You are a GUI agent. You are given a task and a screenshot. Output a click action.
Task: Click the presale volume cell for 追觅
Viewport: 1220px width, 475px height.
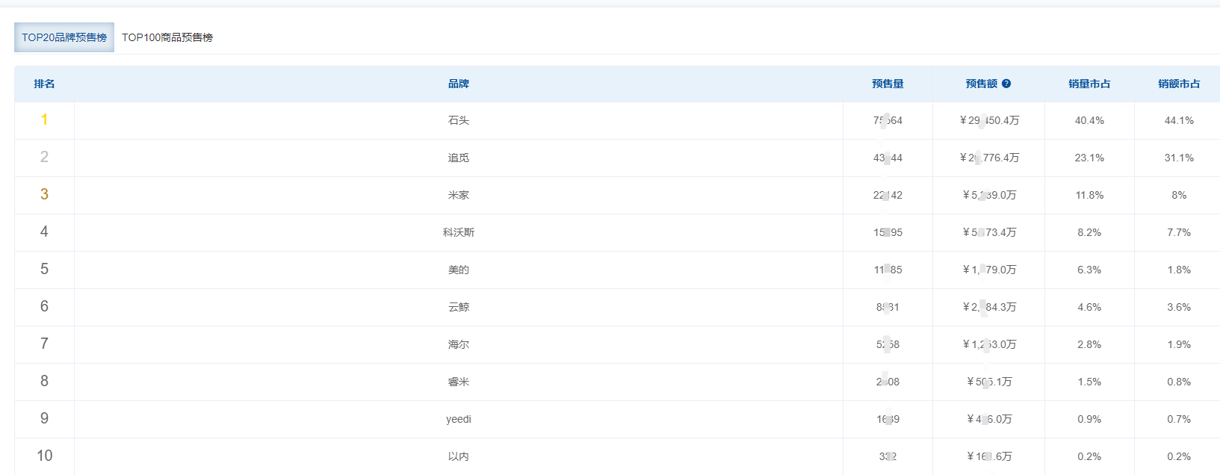tap(888, 158)
